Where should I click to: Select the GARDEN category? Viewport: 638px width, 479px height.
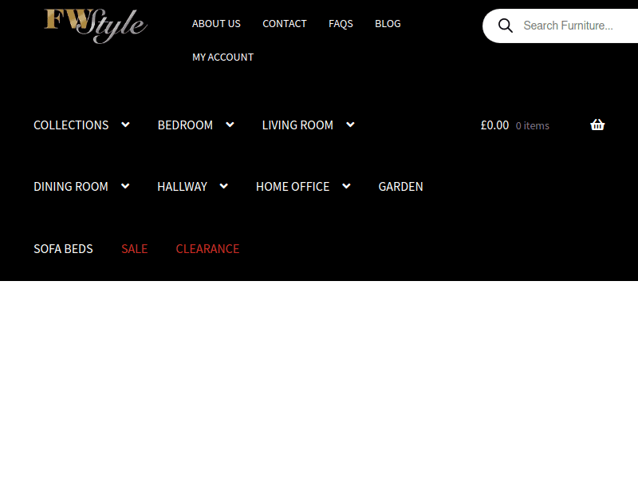pyautogui.click(x=400, y=186)
